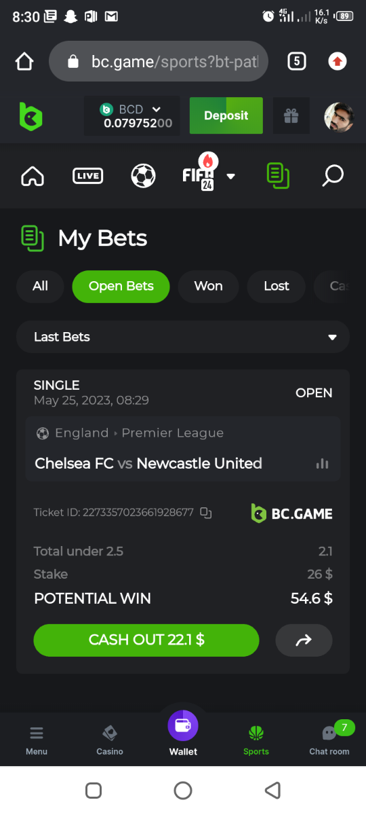The height and width of the screenshot is (815, 366).
Task: Expand the FIFA 24 sports dropdown arrow
Action: point(230,177)
